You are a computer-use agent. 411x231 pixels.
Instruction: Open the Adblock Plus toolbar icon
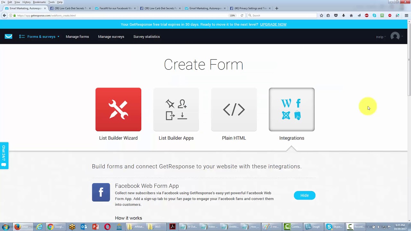(366, 15)
